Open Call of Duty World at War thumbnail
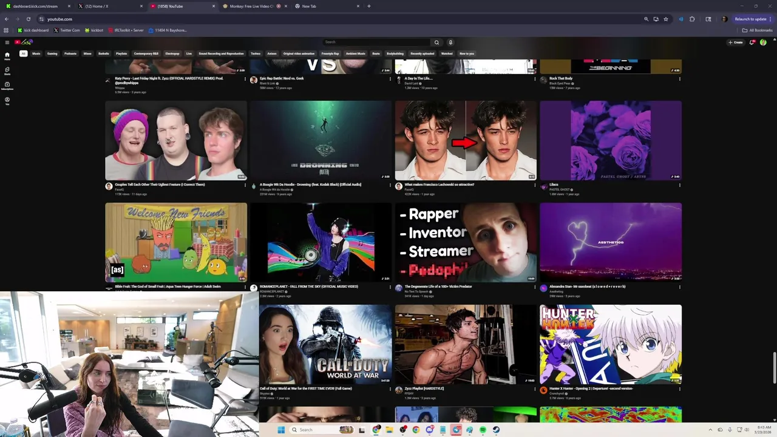Image resolution: width=777 pixels, height=437 pixels. pos(325,344)
